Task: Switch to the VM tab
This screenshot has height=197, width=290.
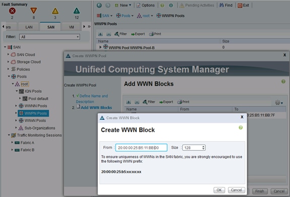Action: (71, 27)
